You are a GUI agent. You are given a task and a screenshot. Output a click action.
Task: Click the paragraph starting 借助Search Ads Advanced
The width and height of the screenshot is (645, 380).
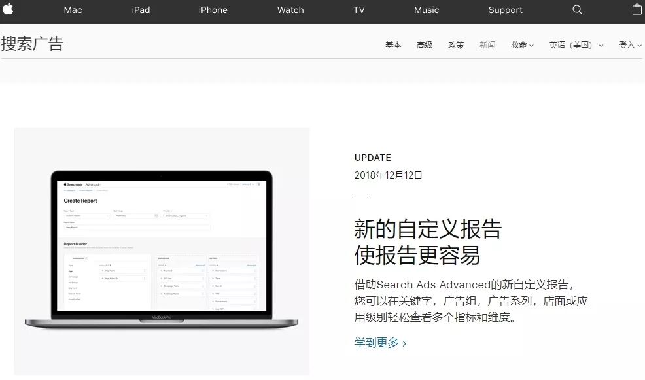click(470, 301)
